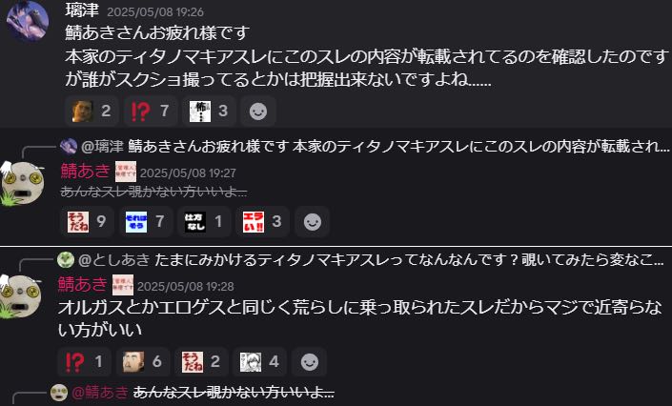Open 璃津's purple profile avatar

tap(27, 21)
